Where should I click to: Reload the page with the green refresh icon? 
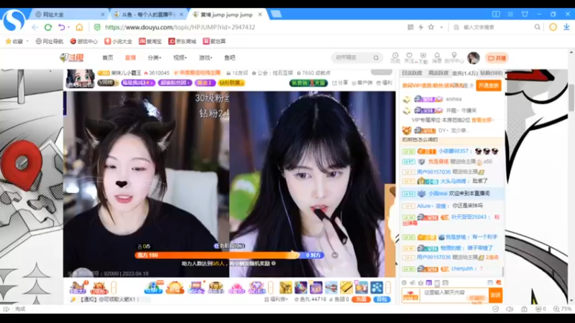(48, 27)
